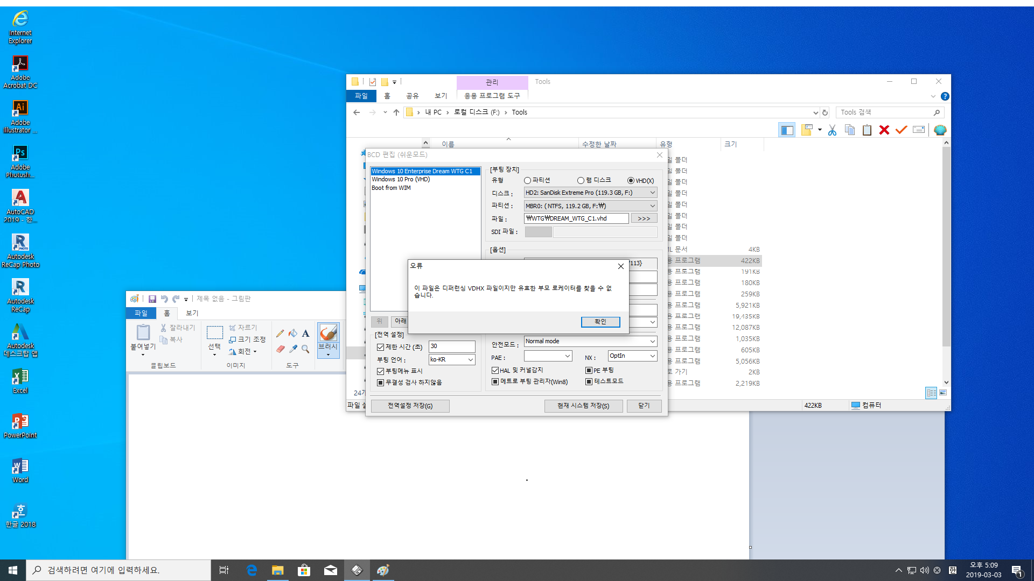Click the >>> file browse button

[x=644, y=218]
